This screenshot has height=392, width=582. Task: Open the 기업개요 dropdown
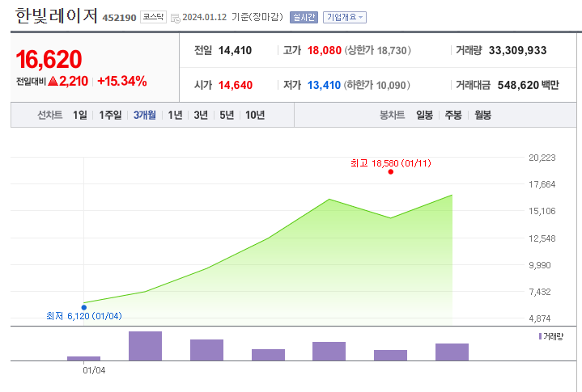(x=345, y=18)
